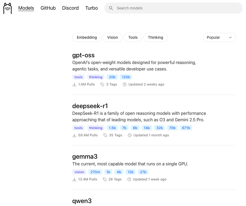Image resolution: width=246 pixels, height=206 pixels.
Task: Click the gpt-oss updated clock icon
Action: [125, 84]
